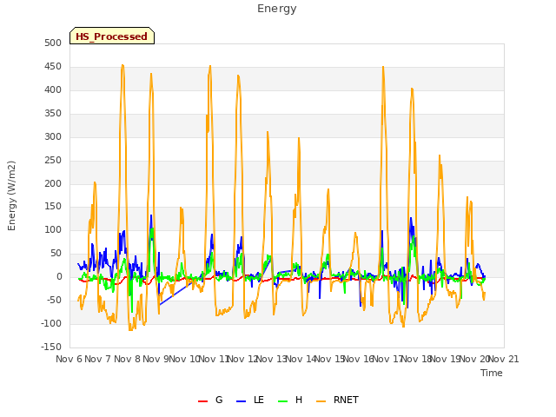Click the 250 y-axis tick label
The height and width of the screenshot is (417, 556).
coord(53,160)
